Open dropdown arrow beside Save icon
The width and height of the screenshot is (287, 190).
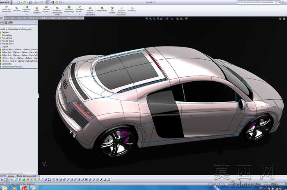[x=33, y=2]
